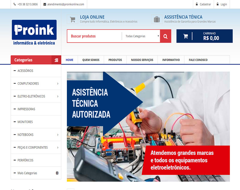Screen dimensions: 240x190
Task: Open the Quem Somos menu item
Action: tap(91, 60)
